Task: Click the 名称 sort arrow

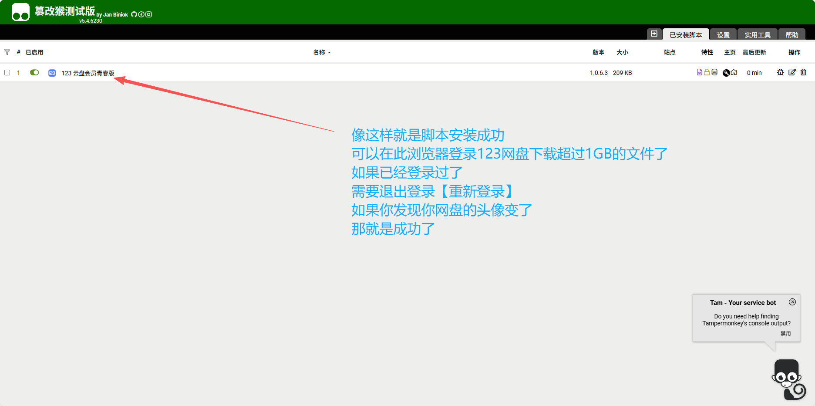Action: [330, 52]
